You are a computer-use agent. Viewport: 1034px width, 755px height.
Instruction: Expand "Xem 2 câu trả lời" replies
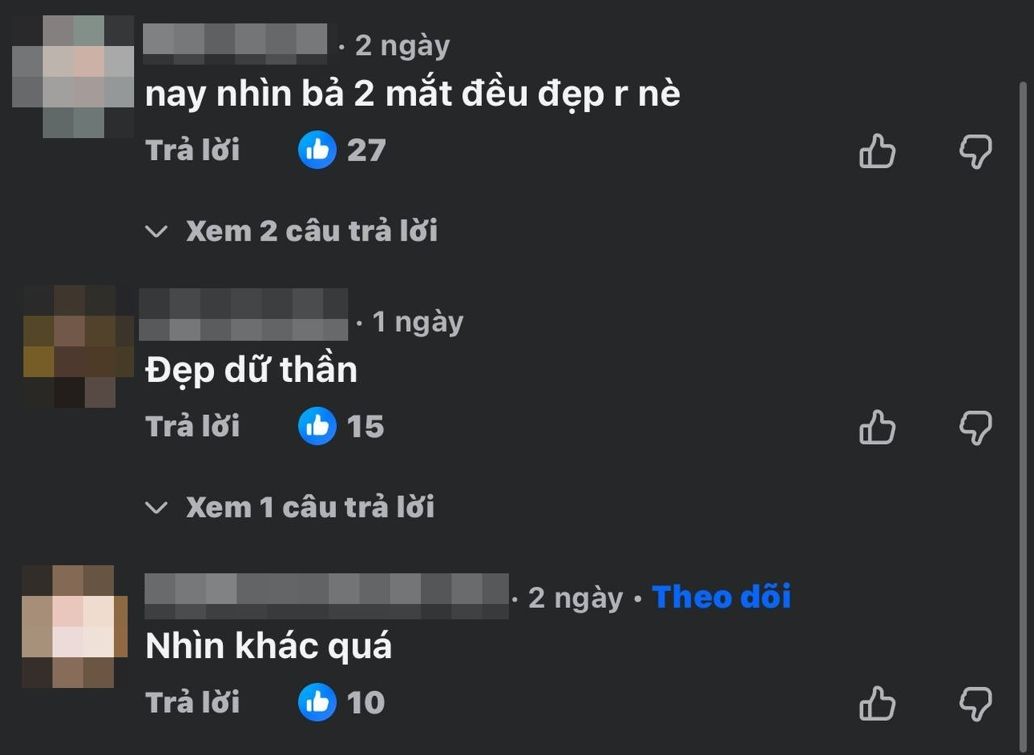pyautogui.click(x=311, y=232)
